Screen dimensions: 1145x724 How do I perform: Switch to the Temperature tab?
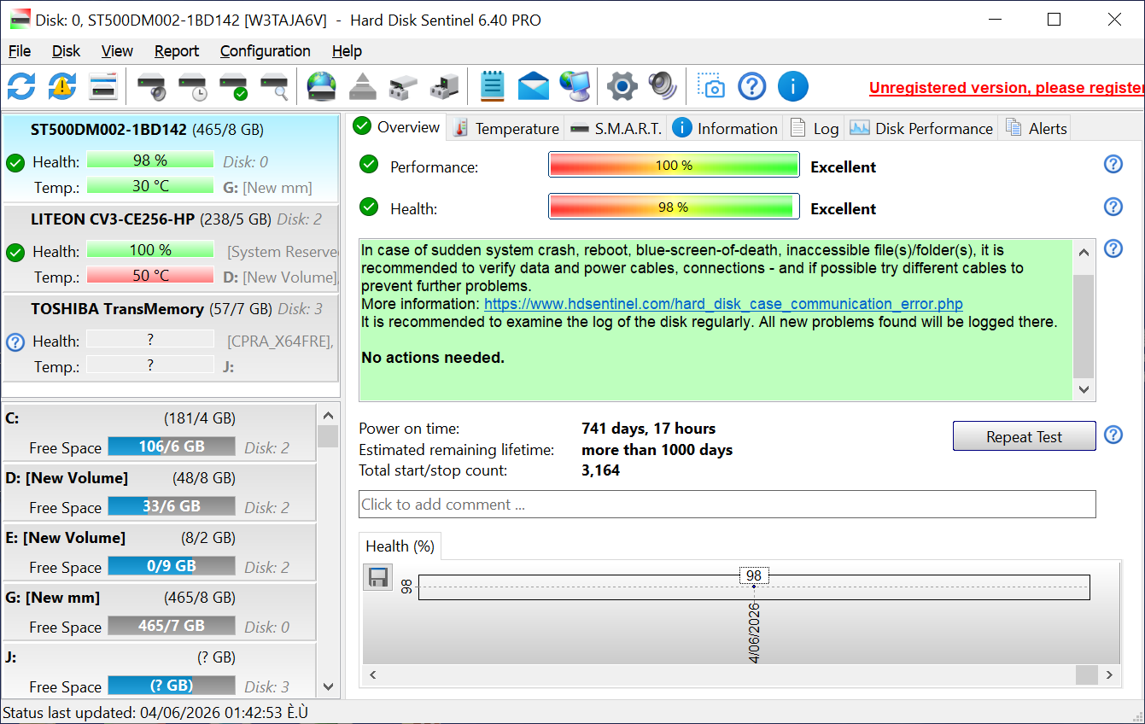[506, 128]
